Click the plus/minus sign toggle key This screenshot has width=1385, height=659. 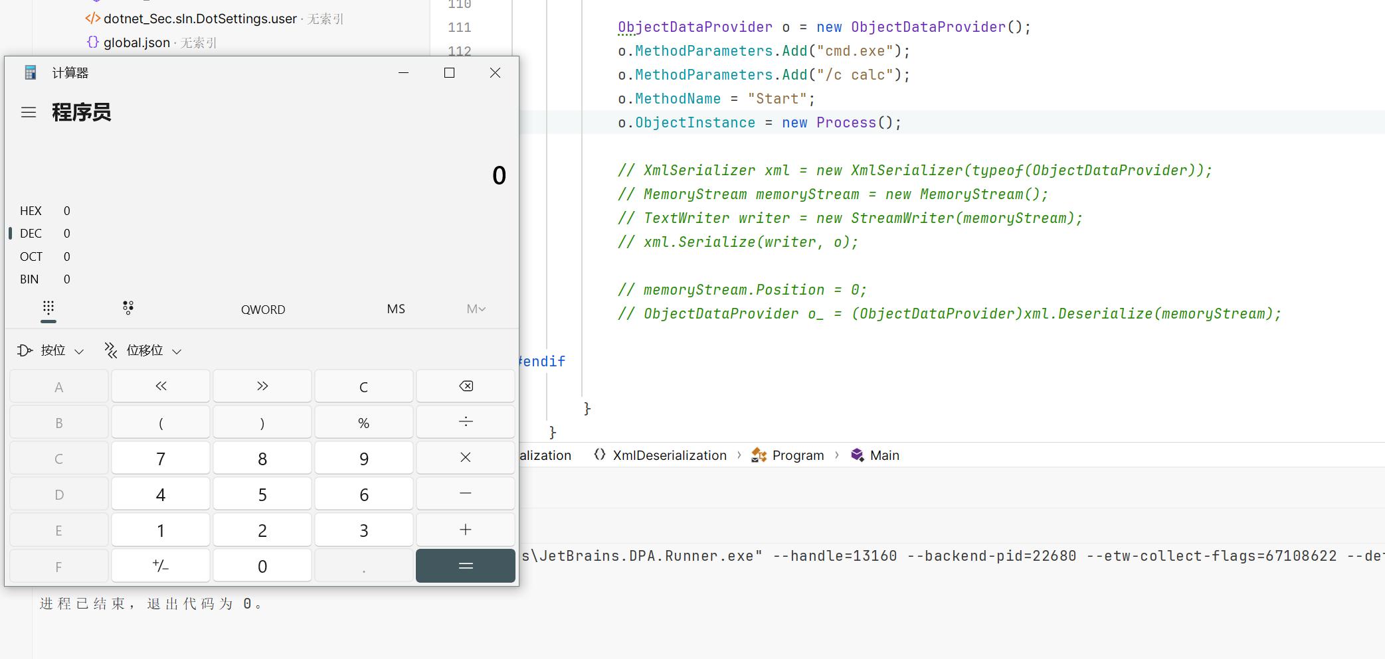pos(161,566)
